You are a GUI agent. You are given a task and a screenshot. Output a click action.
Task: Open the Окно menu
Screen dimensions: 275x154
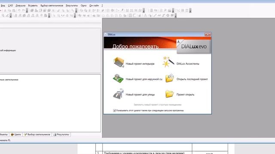click(83, 6)
